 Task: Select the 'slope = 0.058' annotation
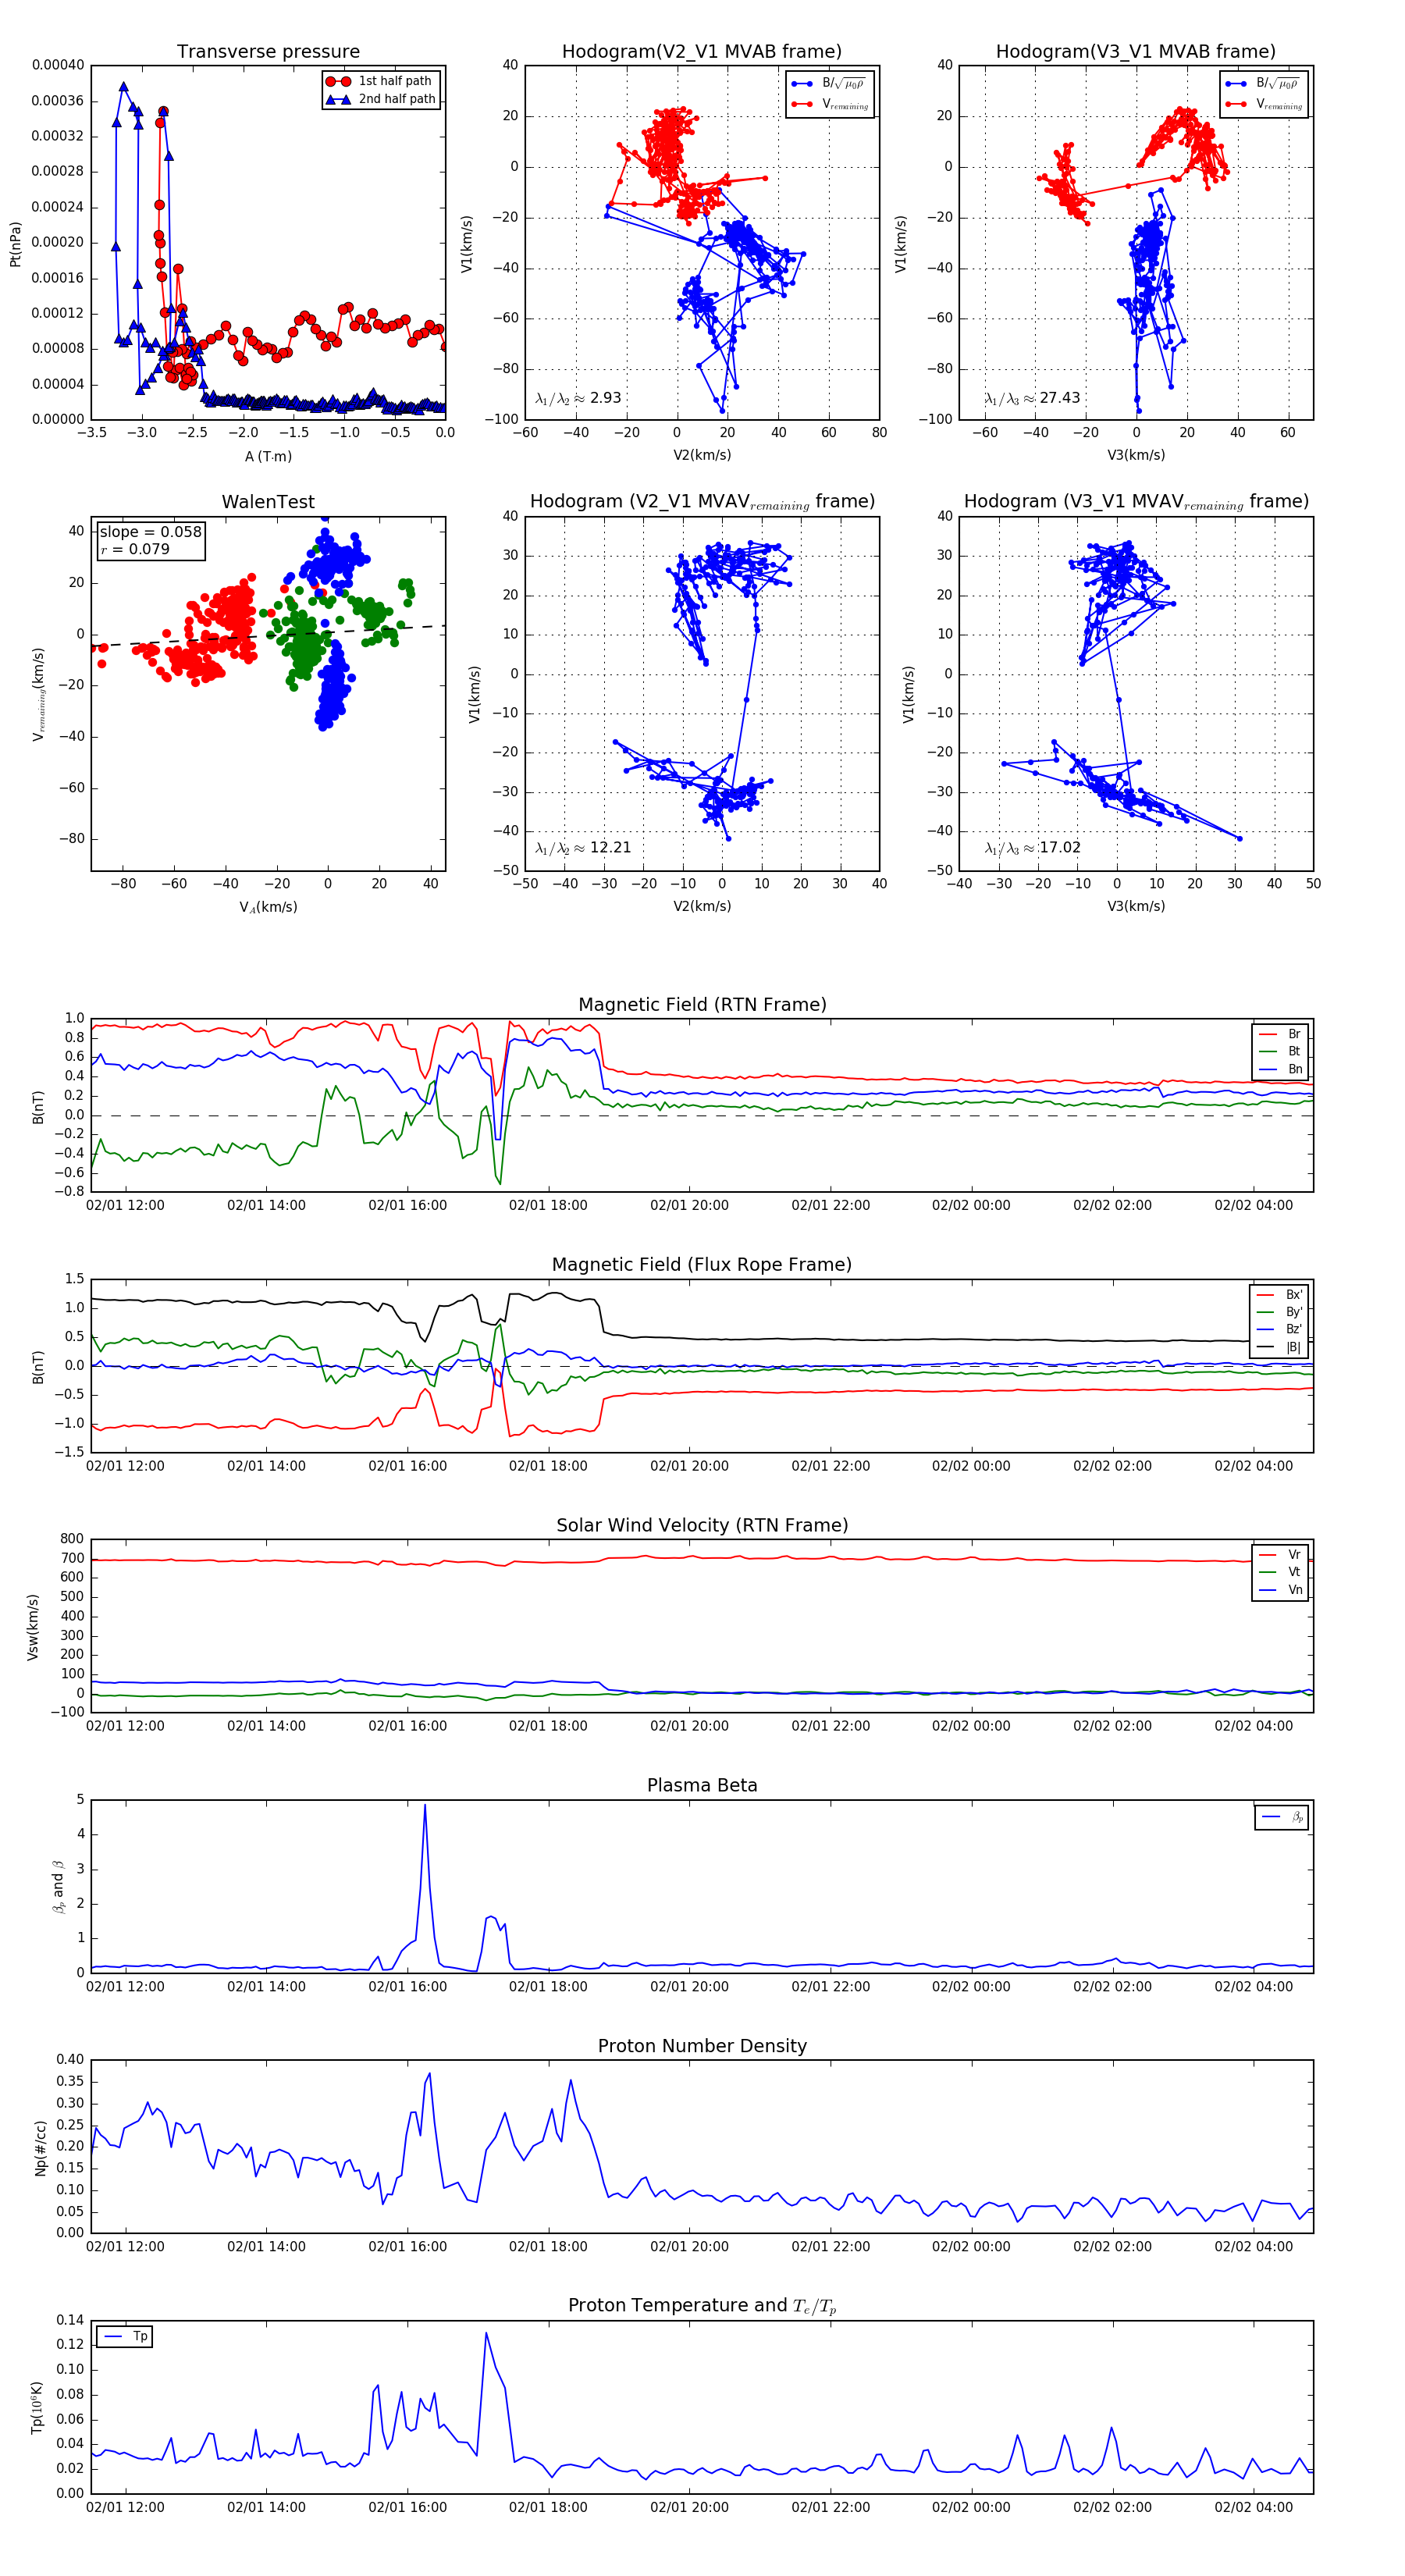[x=150, y=532]
